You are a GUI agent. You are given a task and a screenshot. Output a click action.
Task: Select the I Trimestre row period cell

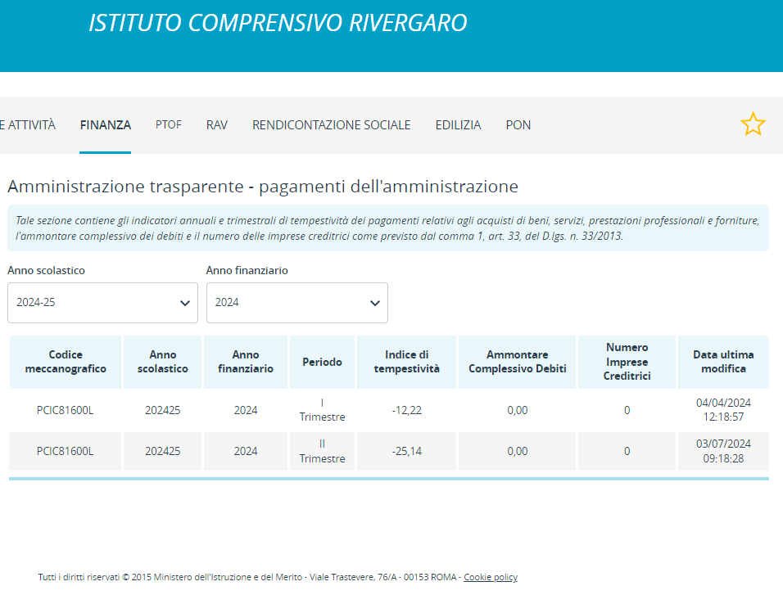322,410
